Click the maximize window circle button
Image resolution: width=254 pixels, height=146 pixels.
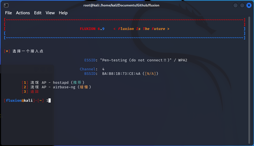coord(242,5)
